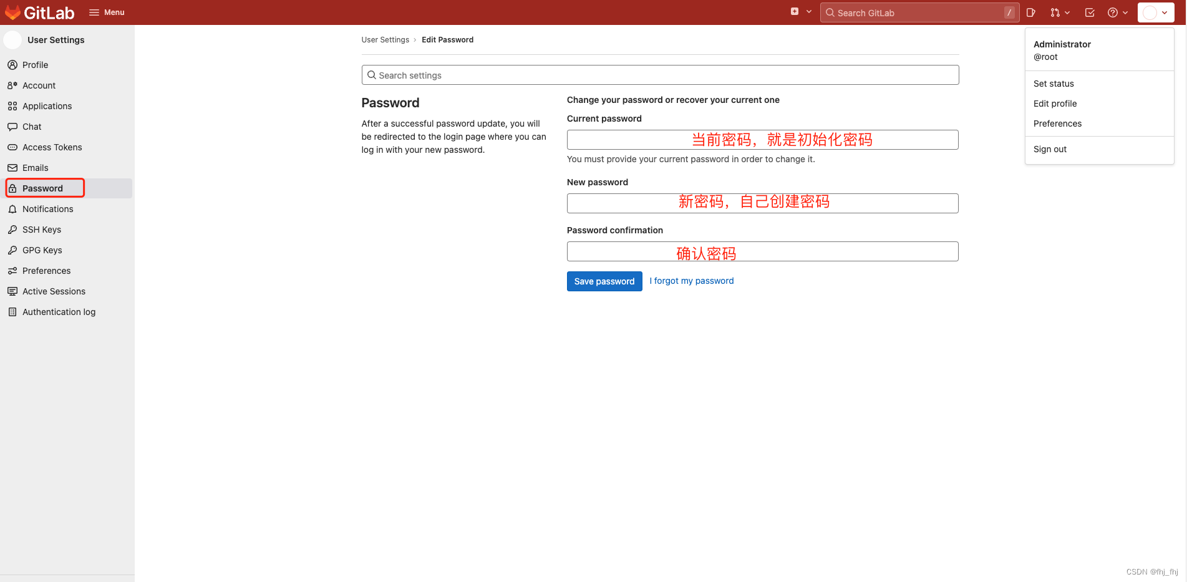Open the Access Tokens section icon

(12, 147)
